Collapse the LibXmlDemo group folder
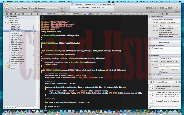 click(x=6, y=22)
